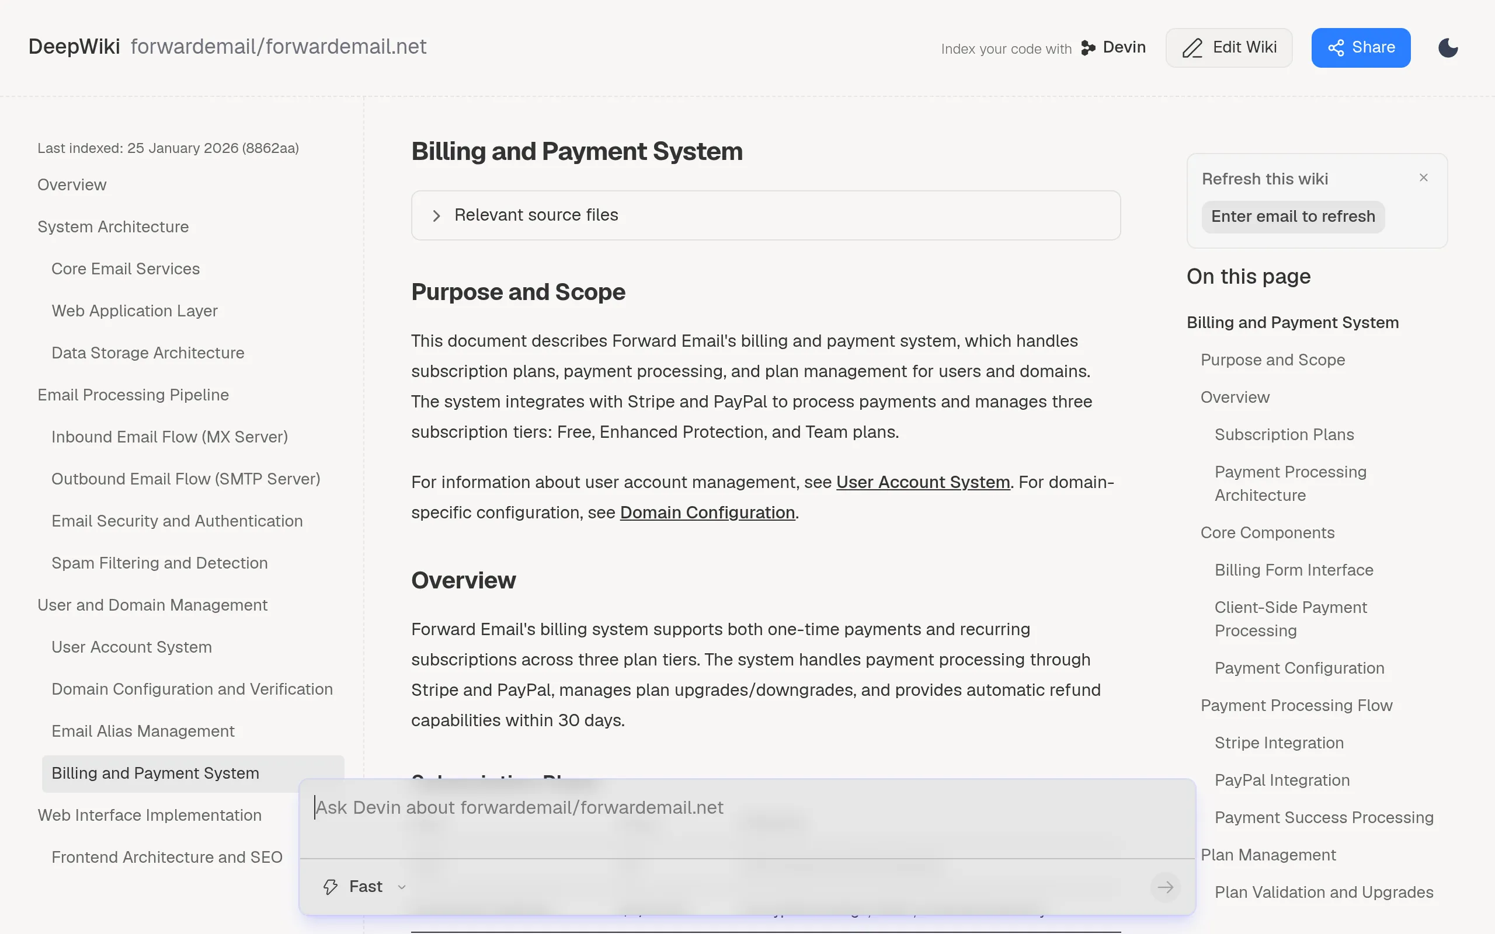Select Web Application Layer page

pyautogui.click(x=135, y=311)
